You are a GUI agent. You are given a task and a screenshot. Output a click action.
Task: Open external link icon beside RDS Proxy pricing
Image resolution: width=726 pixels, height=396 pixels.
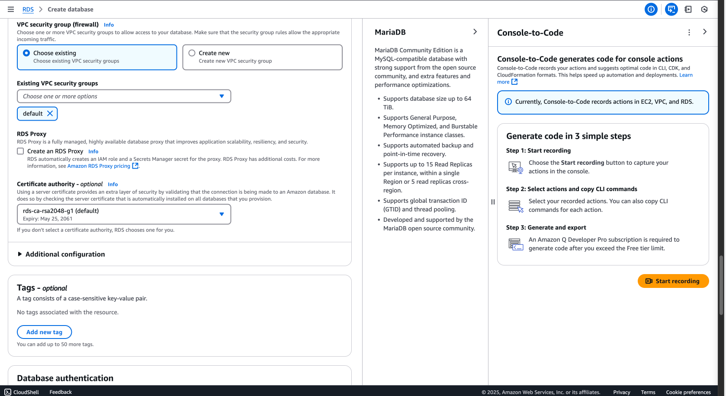(x=135, y=166)
